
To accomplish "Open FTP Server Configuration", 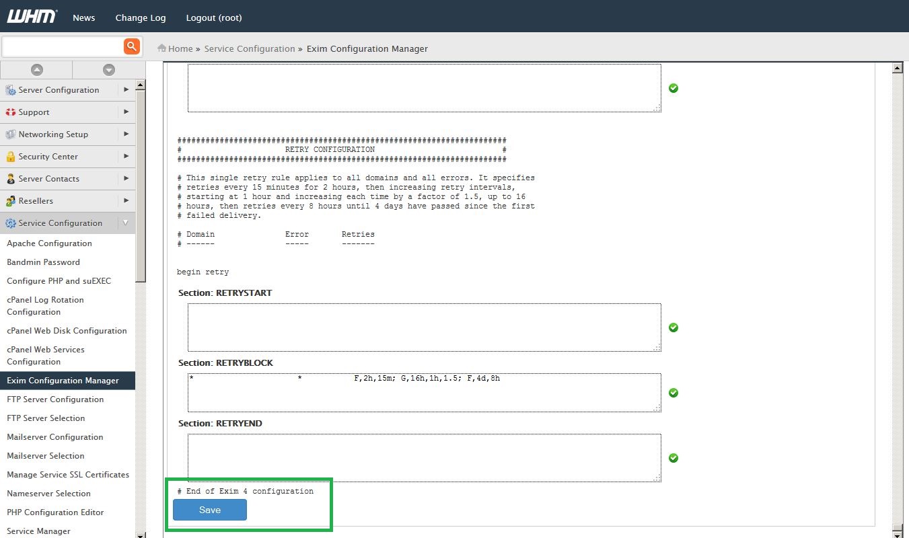I will pyautogui.click(x=55, y=399).
